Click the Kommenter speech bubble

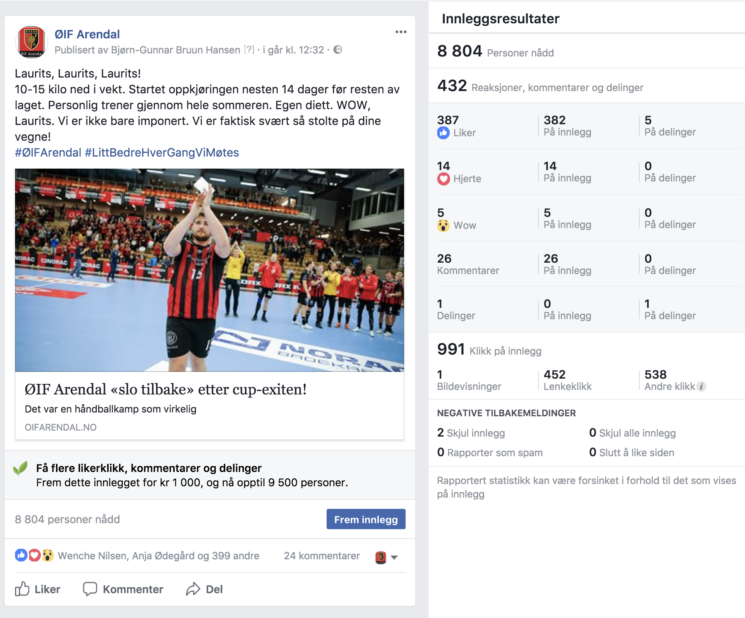(x=123, y=589)
